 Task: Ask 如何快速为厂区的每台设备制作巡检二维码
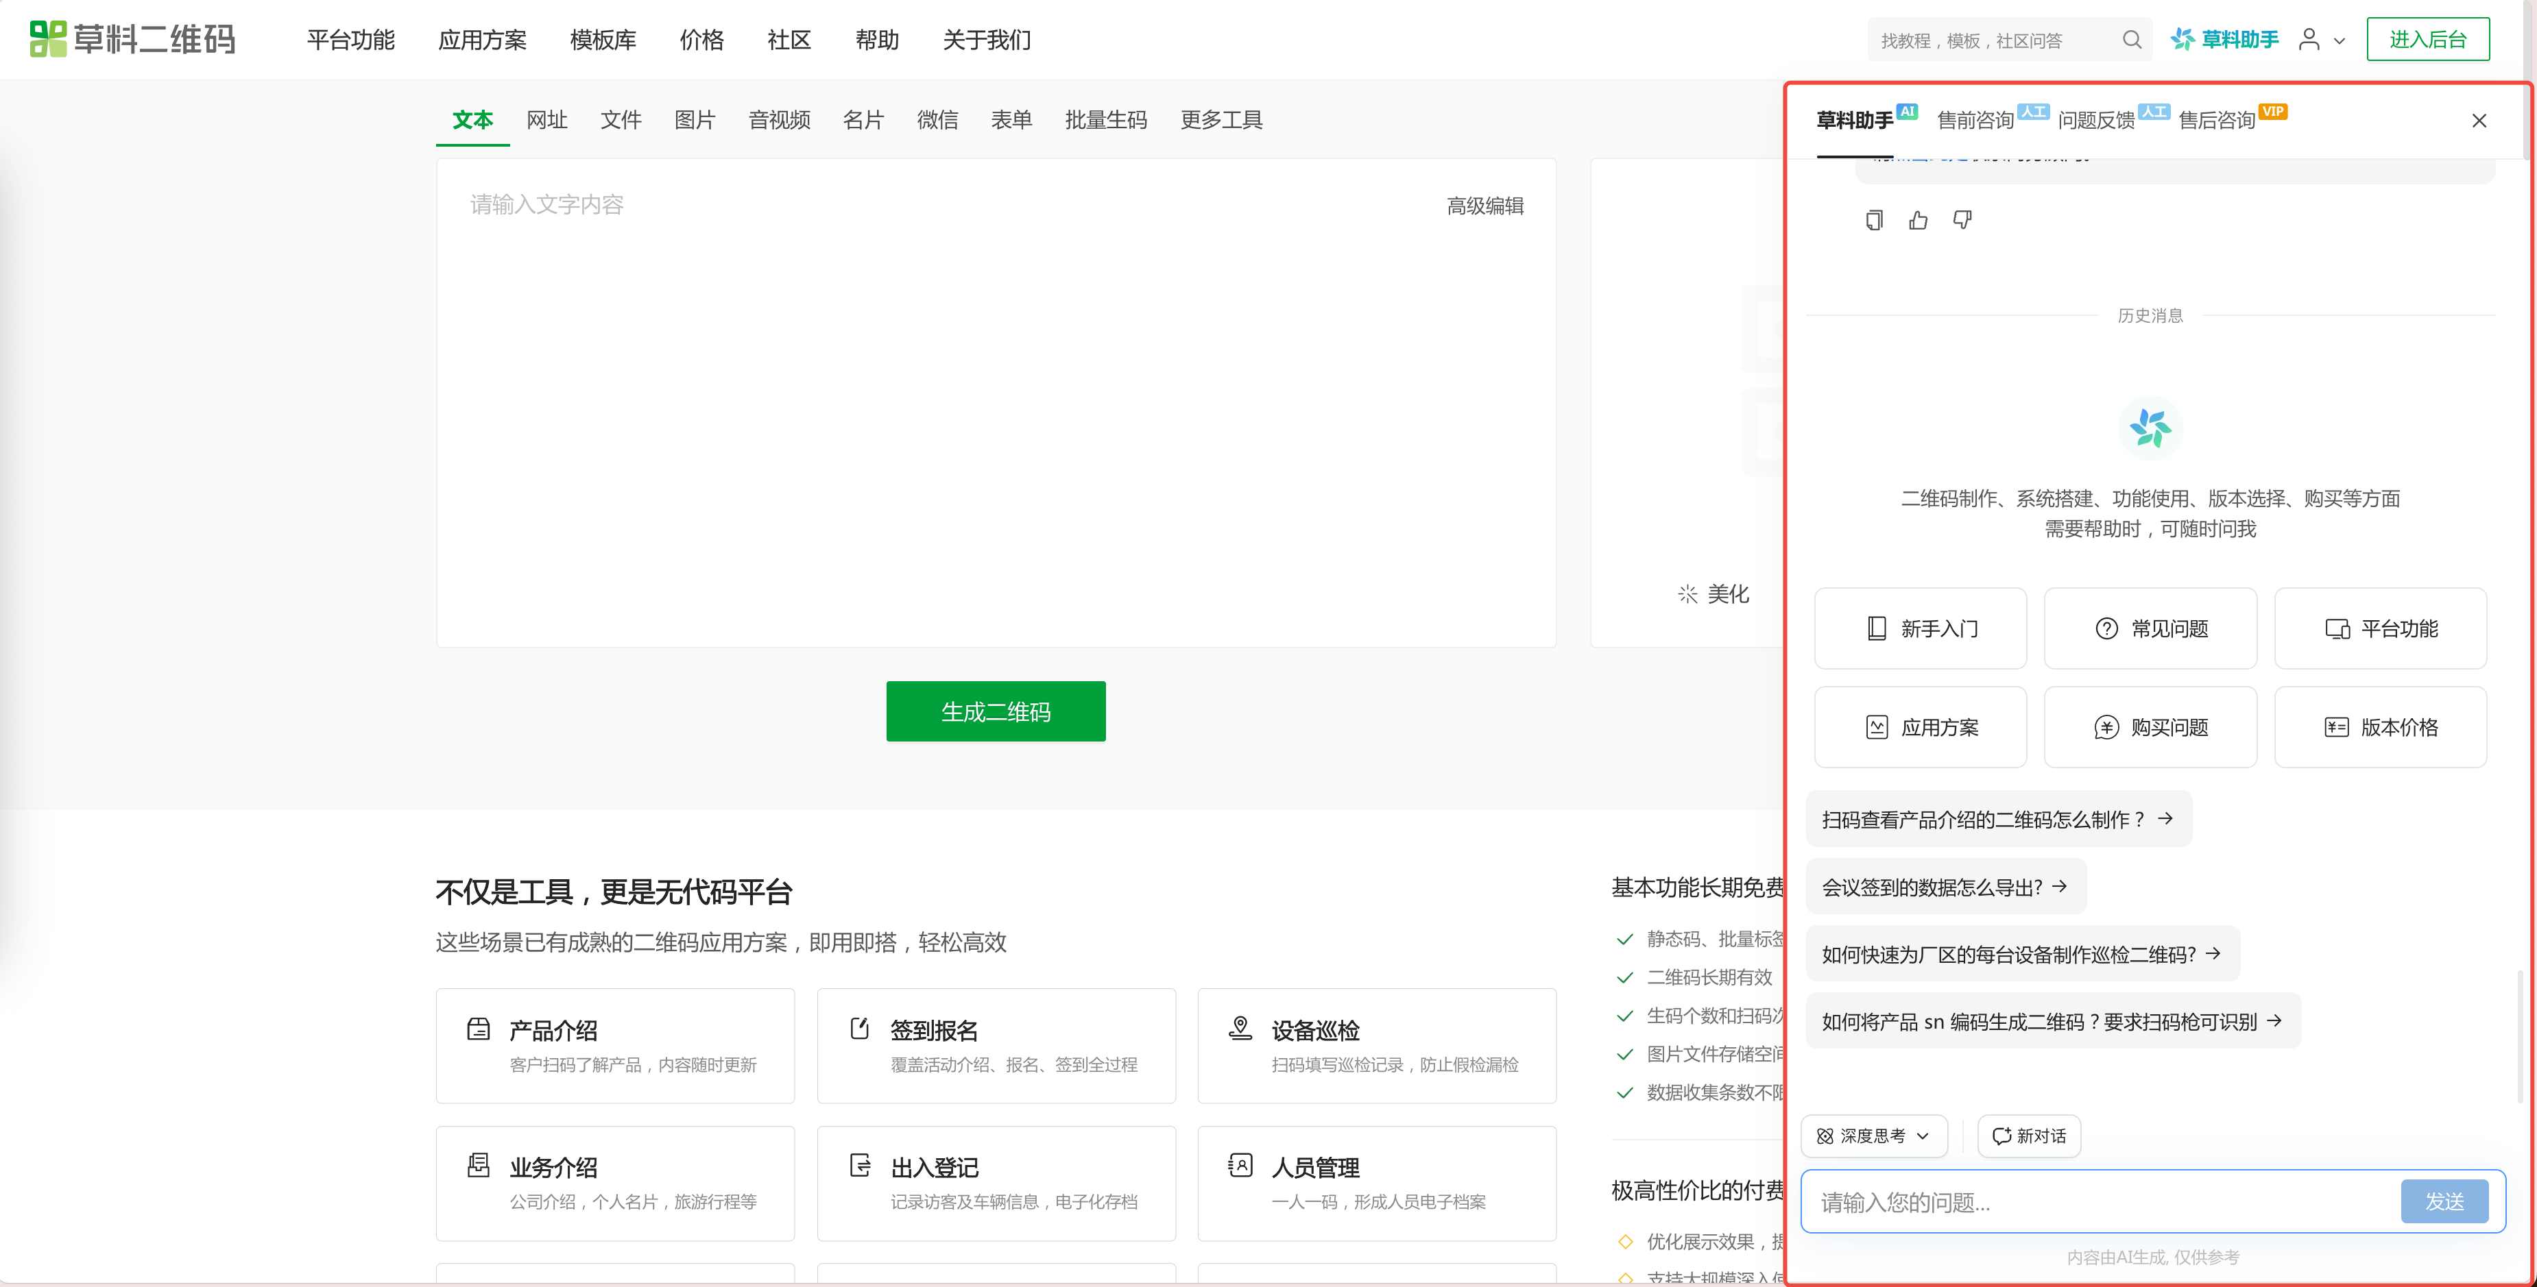(2022, 953)
